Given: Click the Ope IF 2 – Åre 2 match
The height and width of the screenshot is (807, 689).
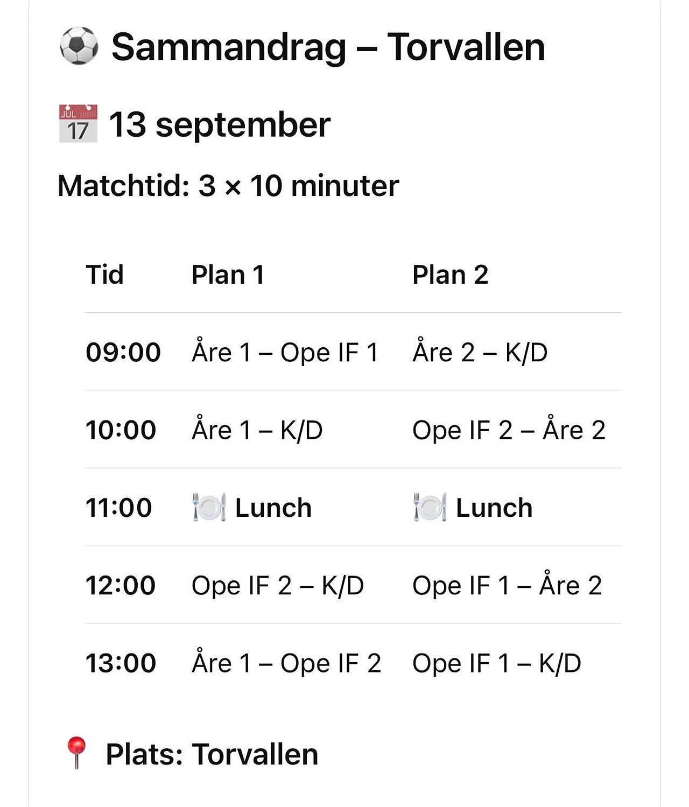Looking at the screenshot, I should tap(509, 430).
